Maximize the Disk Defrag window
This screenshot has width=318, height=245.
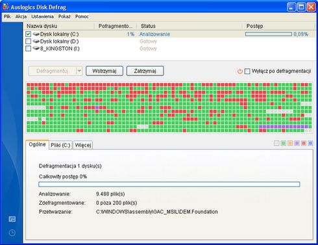click(301, 7)
